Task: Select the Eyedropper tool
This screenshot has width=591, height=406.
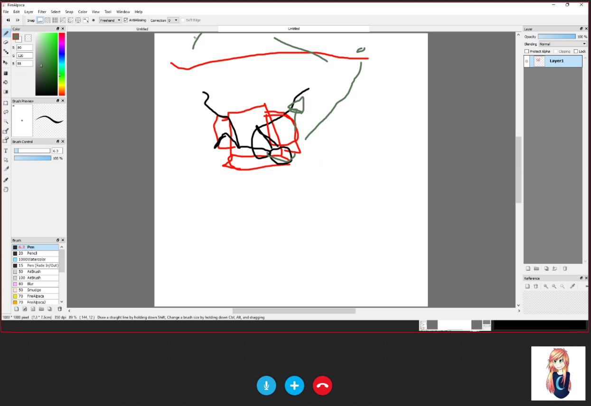Action: [6, 180]
